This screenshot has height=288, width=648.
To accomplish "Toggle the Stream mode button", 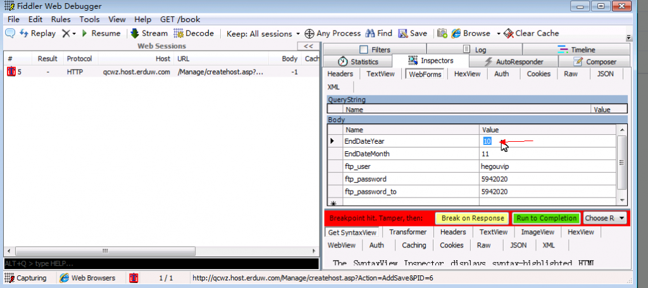I will click(149, 34).
